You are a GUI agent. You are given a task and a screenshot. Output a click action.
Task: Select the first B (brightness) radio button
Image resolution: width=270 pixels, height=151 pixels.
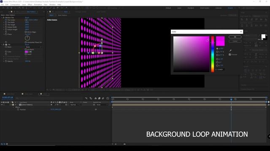coord(217,55)
